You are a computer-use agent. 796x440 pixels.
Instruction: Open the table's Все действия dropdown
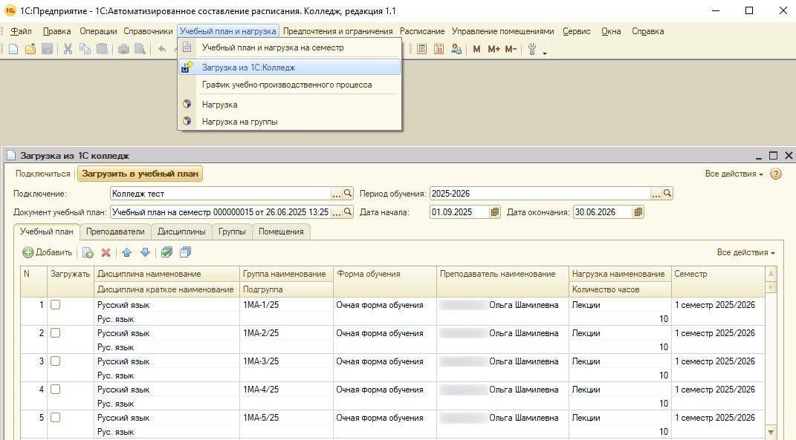click(x=745, y=252)
